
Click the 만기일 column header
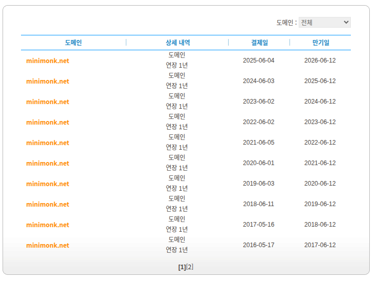tap(321, 43)
